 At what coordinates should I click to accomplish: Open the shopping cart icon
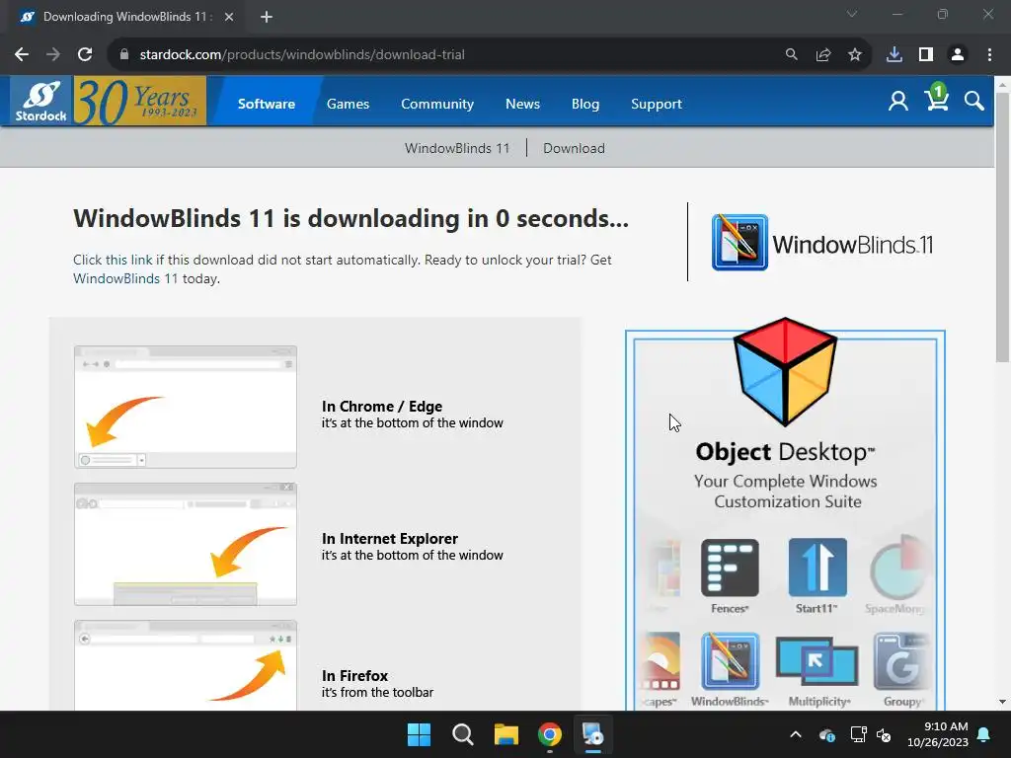click(936, 99)
